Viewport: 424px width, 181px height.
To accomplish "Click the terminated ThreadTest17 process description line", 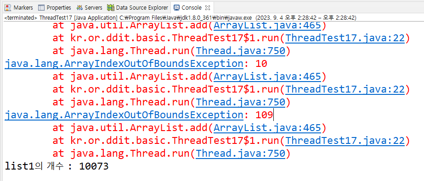I will pyautogui.click(x=181, y=18).
